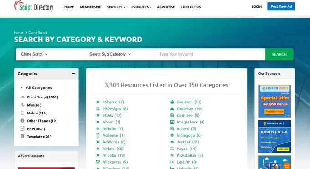
Task: Open the Kickstarter (7) category link
Action: point(190,155)
